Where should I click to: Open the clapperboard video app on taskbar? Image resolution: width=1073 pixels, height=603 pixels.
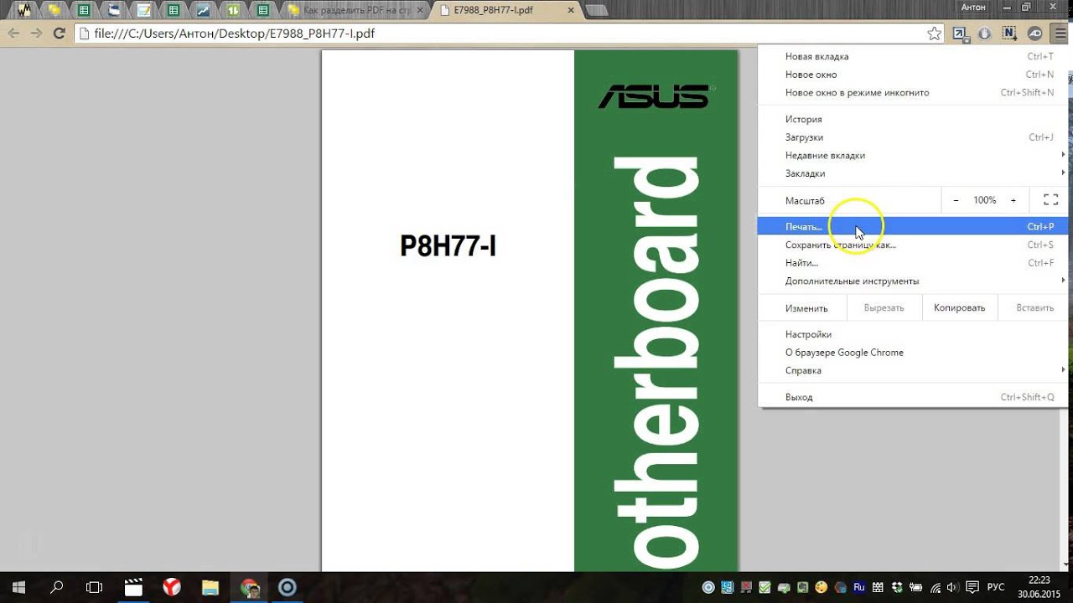(133, 587)
